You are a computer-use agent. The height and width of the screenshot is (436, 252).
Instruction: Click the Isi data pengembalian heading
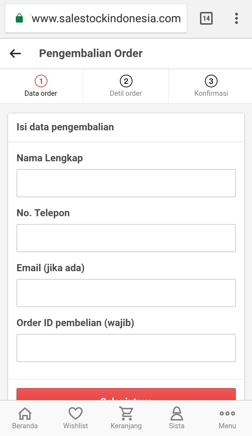65,127
